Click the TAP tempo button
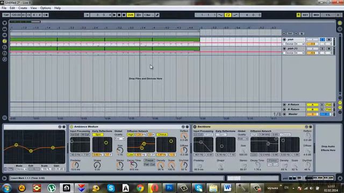Screen dimensions: 344x193 (6, 15)
